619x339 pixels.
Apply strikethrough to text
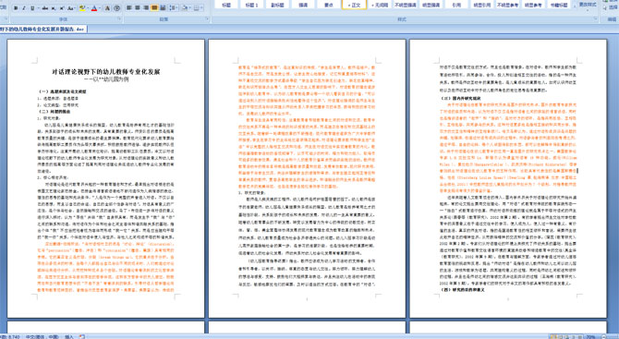(45, 8)
